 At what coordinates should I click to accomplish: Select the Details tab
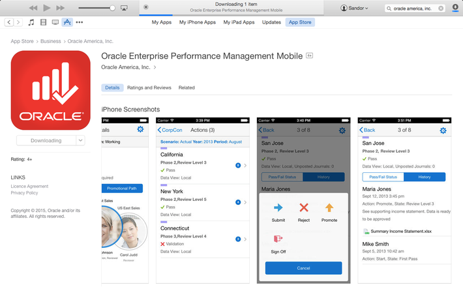(x=112, y=87)
